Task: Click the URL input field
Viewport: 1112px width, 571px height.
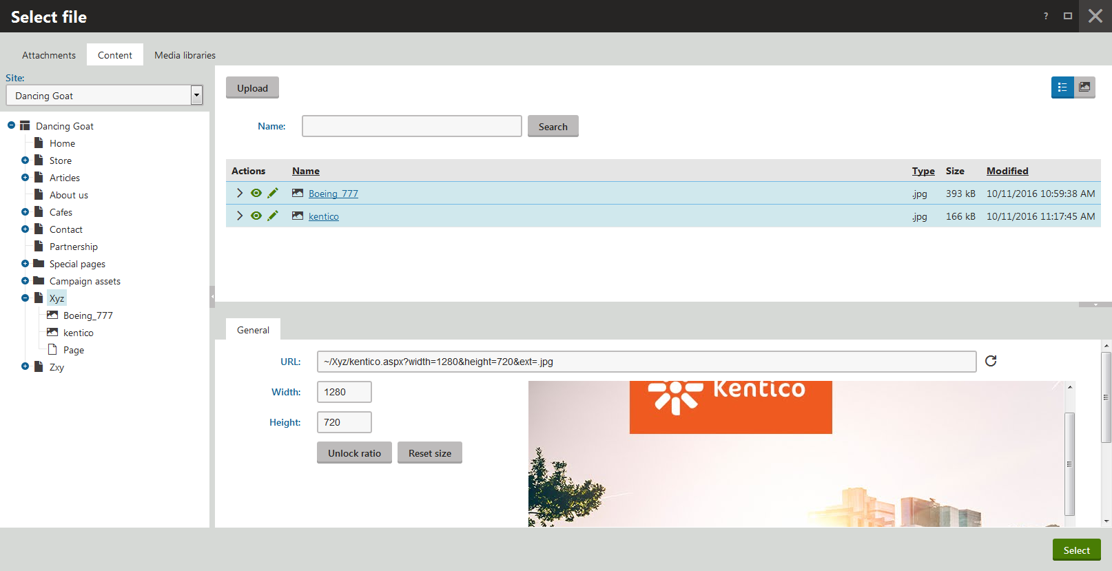Action: [646, 362]
